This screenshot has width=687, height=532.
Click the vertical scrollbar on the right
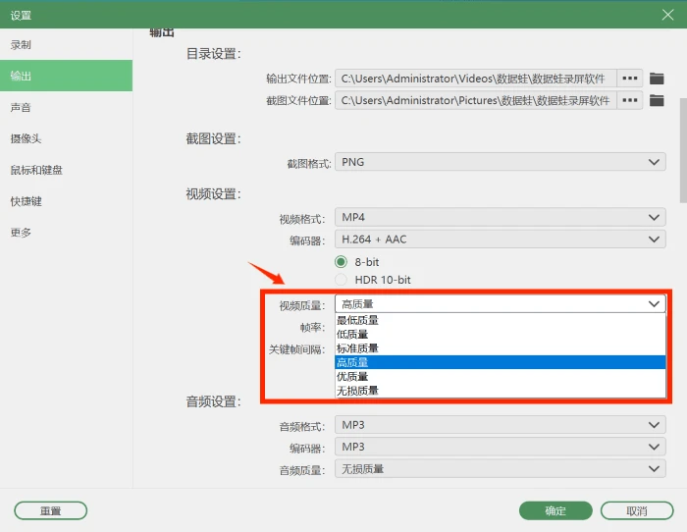[x=683, y=149]
